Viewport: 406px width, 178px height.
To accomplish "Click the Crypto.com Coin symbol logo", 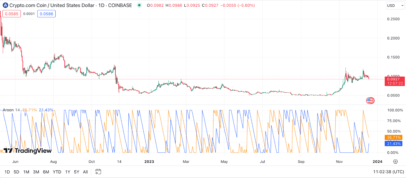I will pyautogui.click(x=5, y=5).
